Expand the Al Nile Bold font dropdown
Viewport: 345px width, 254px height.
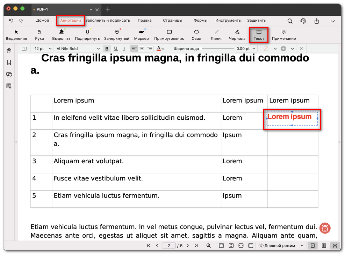click(x=78, y=49)
